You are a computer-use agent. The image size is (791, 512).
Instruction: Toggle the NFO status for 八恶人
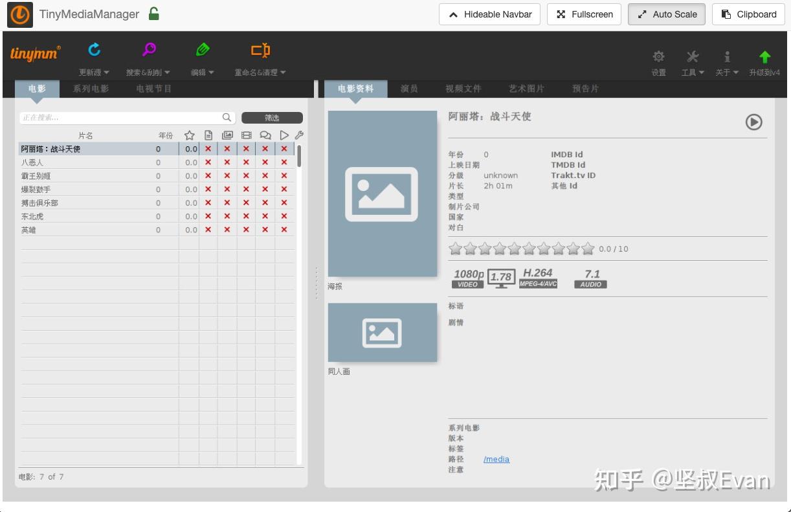(x=208, y=162)
